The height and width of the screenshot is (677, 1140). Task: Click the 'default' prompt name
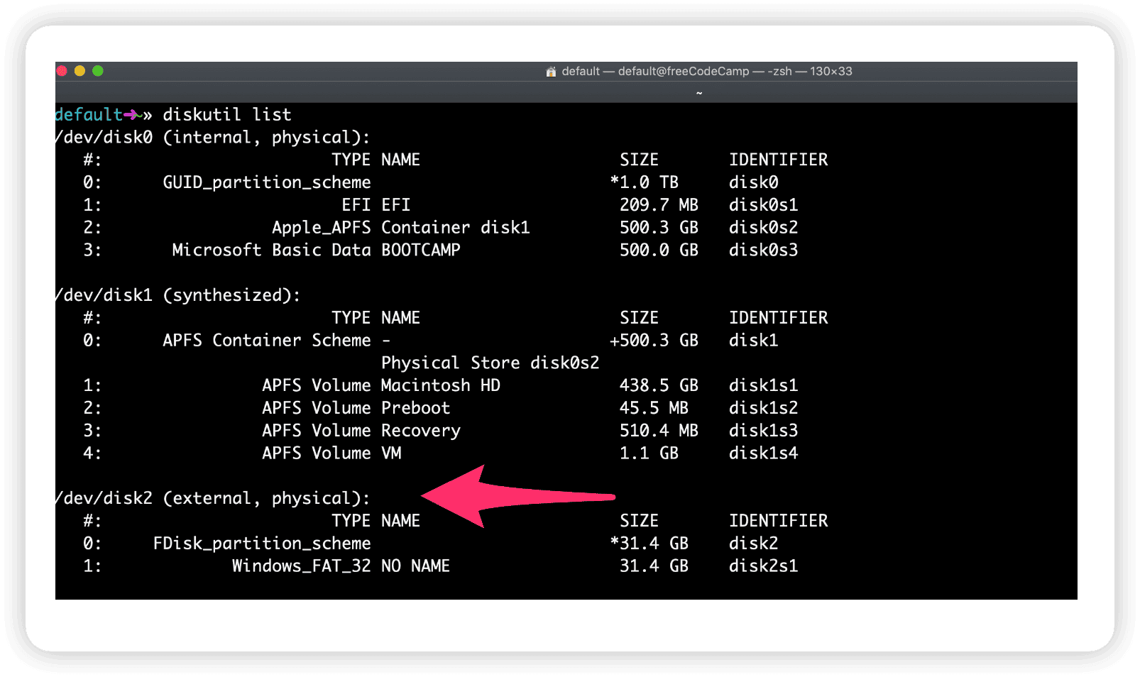(89, 115)
